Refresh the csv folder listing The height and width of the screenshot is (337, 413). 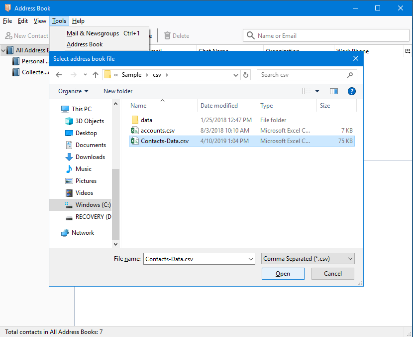[246, 75]
